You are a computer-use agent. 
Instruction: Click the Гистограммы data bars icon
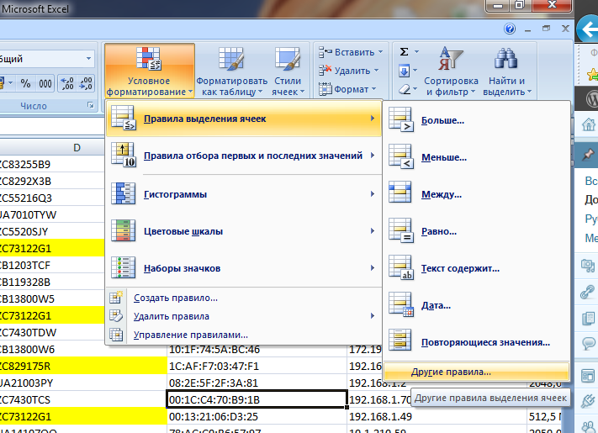[x=123, y=193]
